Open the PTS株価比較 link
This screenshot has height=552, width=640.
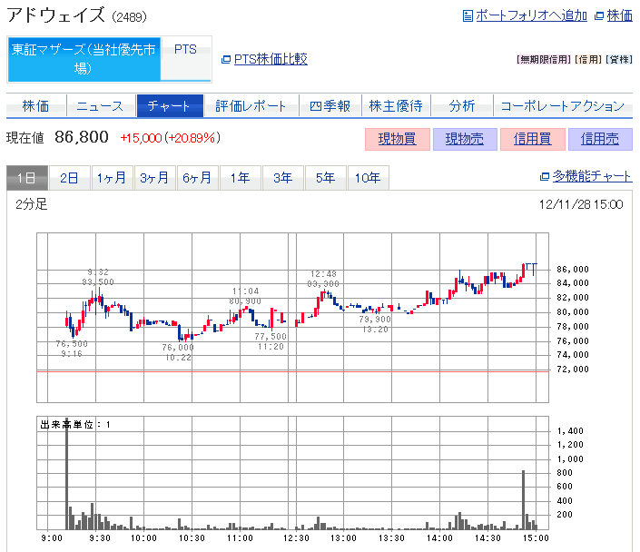[270, 59]
